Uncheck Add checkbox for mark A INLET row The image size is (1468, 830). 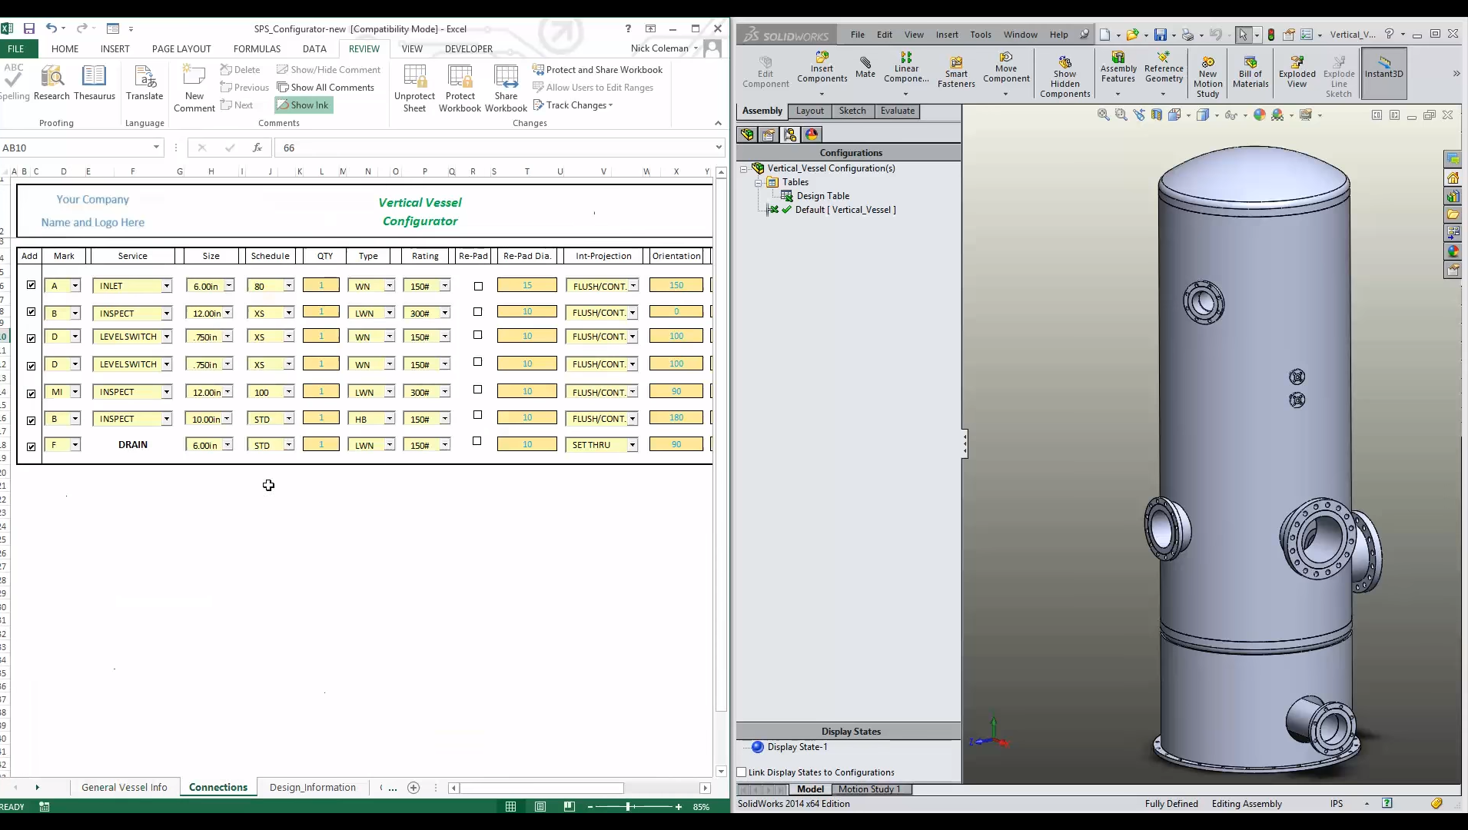point(31,285)
